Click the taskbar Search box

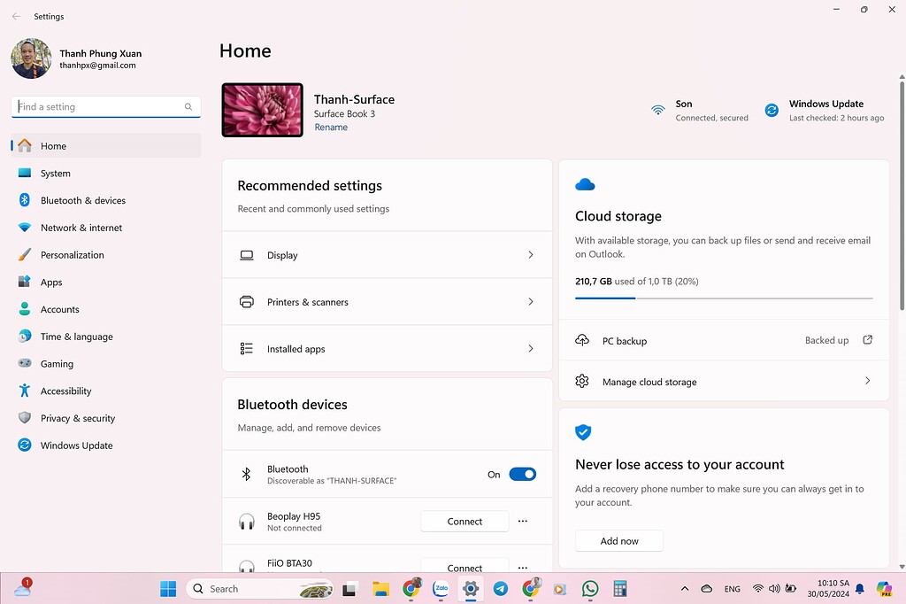point(261,588)
